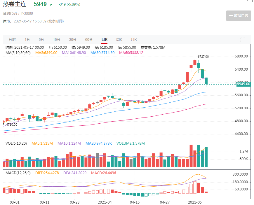Click the MA10:6148.90 legend label
This screenshot has height=205, width=254.
74,53
